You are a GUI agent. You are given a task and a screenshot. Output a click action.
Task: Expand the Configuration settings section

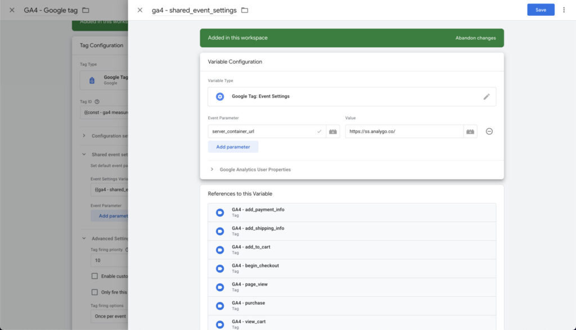coord(84,135)
